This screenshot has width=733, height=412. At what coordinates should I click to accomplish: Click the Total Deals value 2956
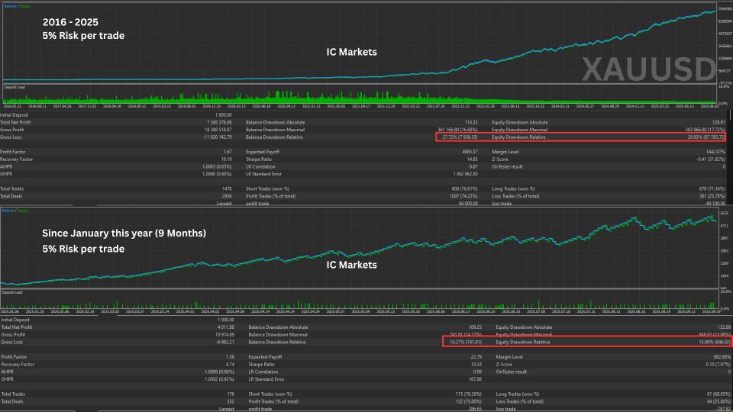click(227, 196)
